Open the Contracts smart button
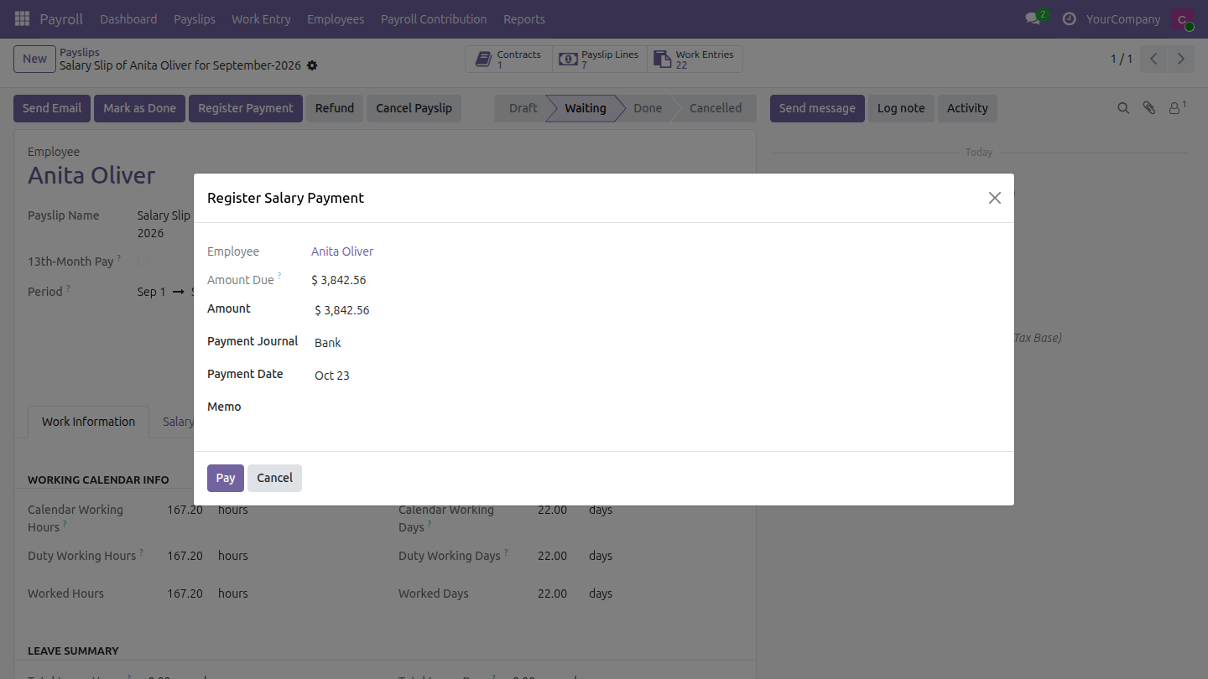The image size is (1208, 679). 509,59
